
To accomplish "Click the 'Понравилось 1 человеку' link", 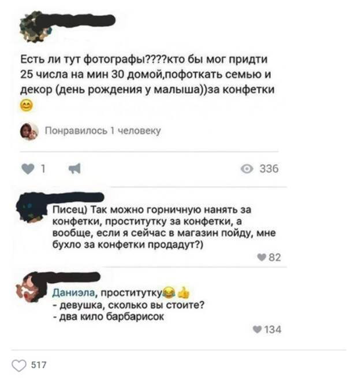I will [x=103, y=131].
